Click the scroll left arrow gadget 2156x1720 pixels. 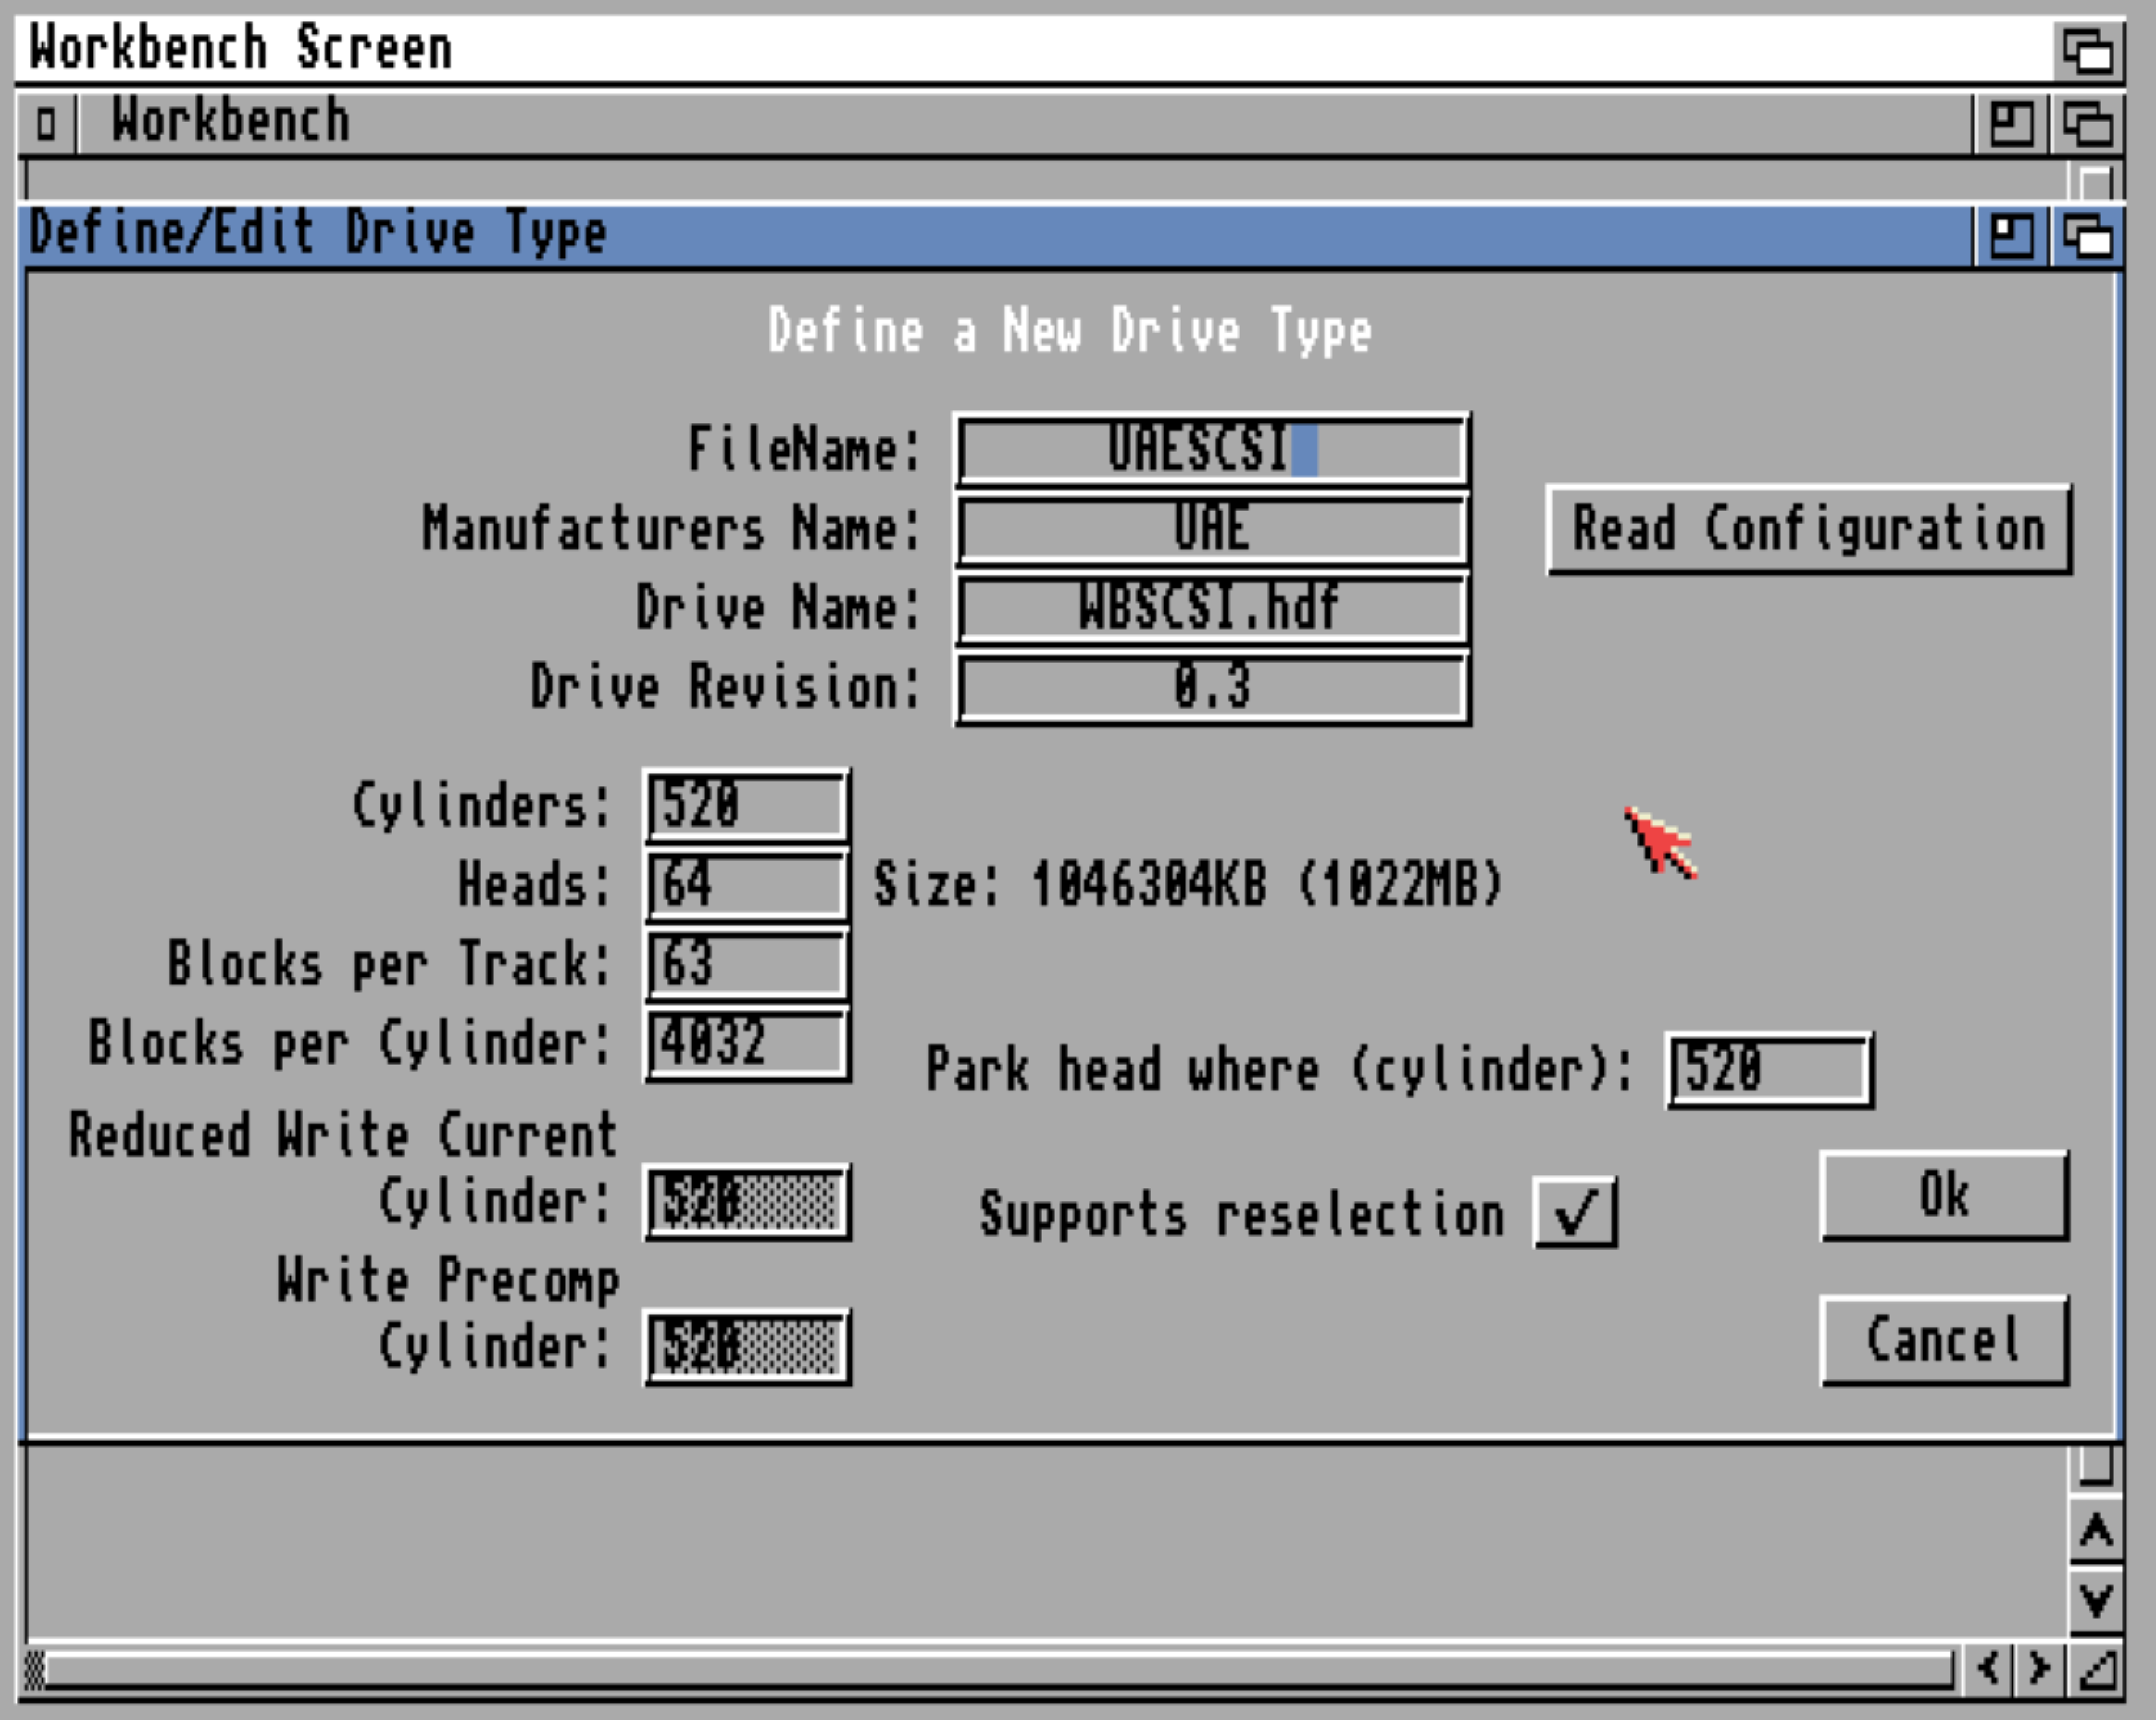point(1988,1667)
